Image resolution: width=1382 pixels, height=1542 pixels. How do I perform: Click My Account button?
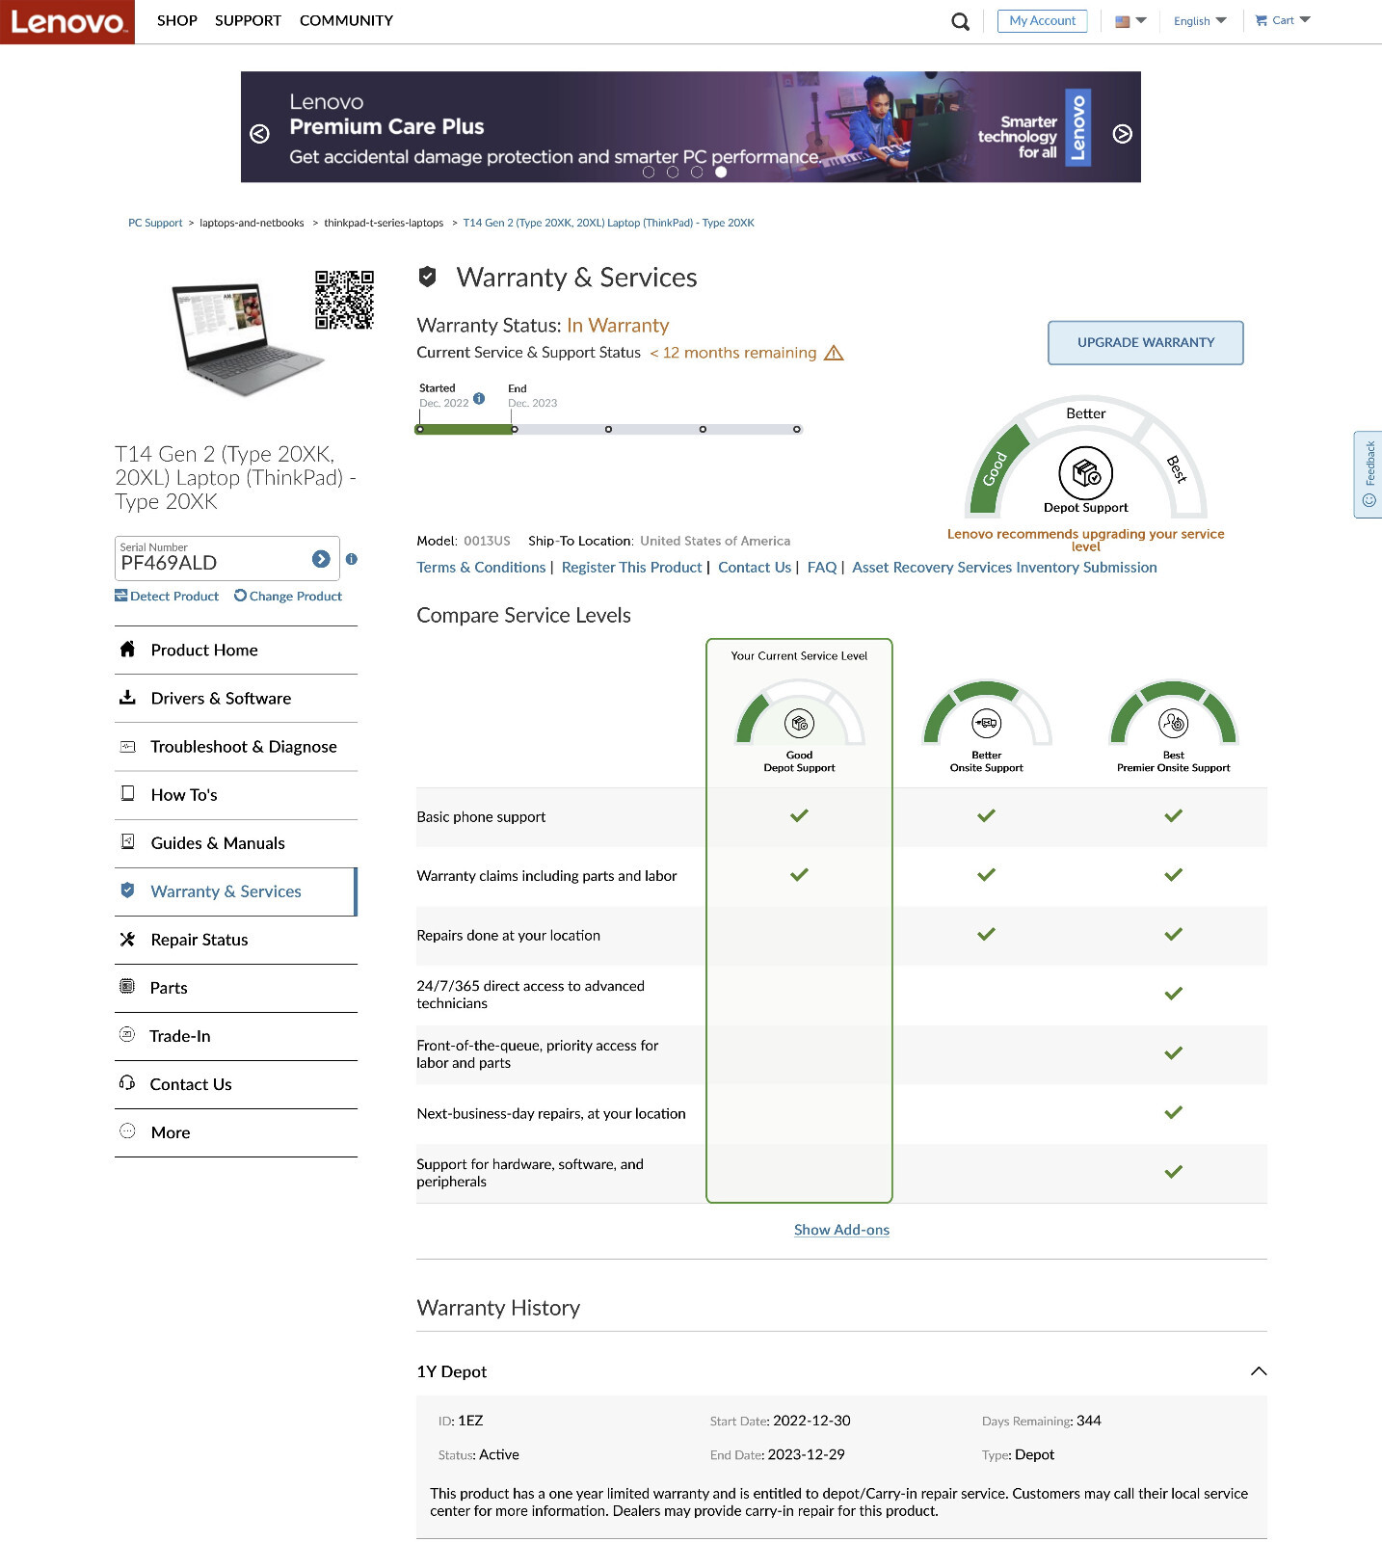(1042, 20)
